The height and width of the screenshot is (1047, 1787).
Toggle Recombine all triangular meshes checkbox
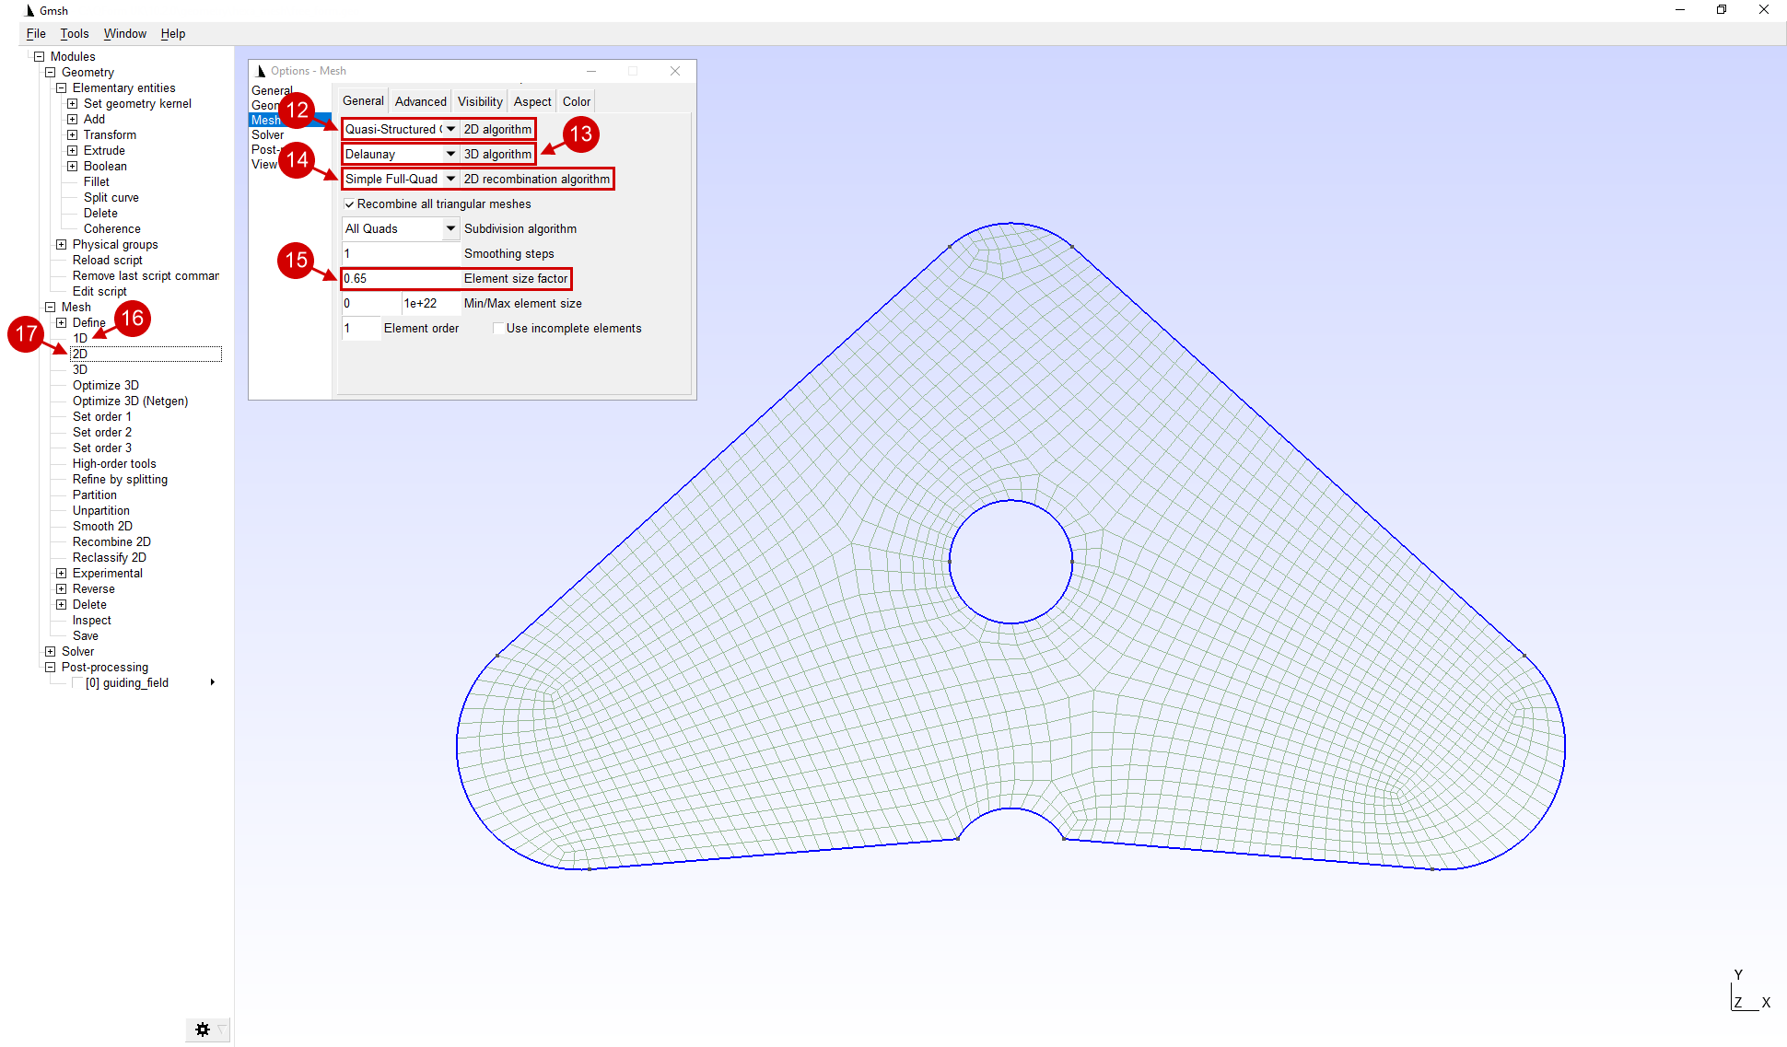(350, 204)
